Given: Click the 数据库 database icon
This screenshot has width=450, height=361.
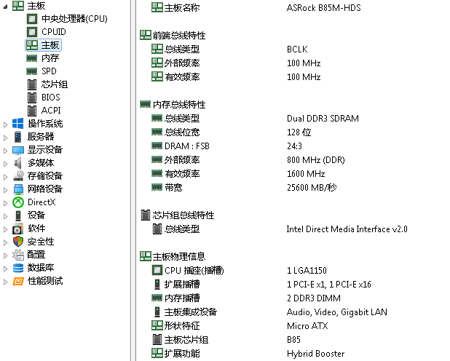Looking at the screenshot, I should pos(18,268).
